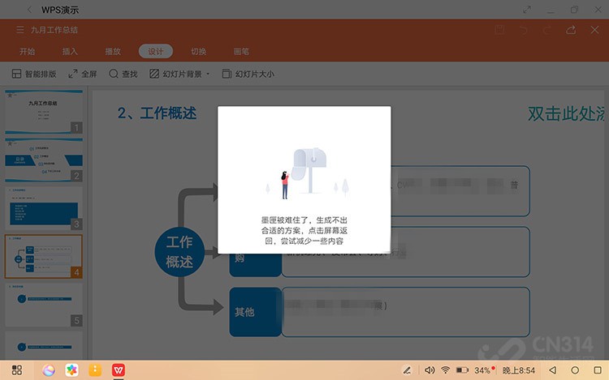Select the 其他 blue box

click(x=255, y=312)
